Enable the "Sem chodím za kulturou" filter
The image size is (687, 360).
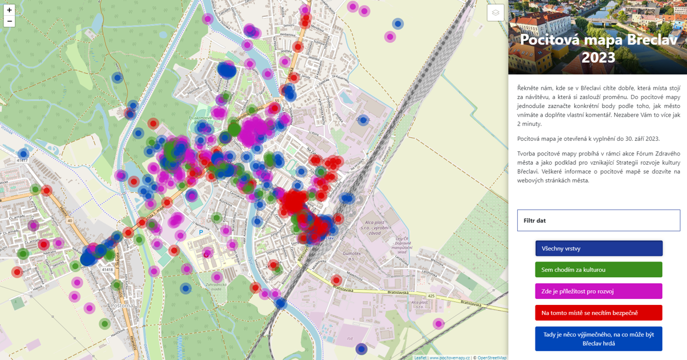click(x=597, y=269)
